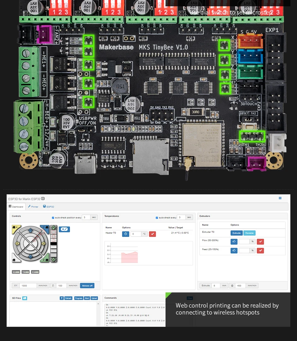
Task: Click the SD files scrollbar up arrow
Action: (x=98, y=303)
